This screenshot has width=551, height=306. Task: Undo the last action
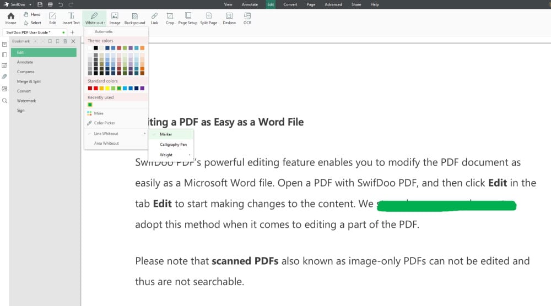click(61, 4)
